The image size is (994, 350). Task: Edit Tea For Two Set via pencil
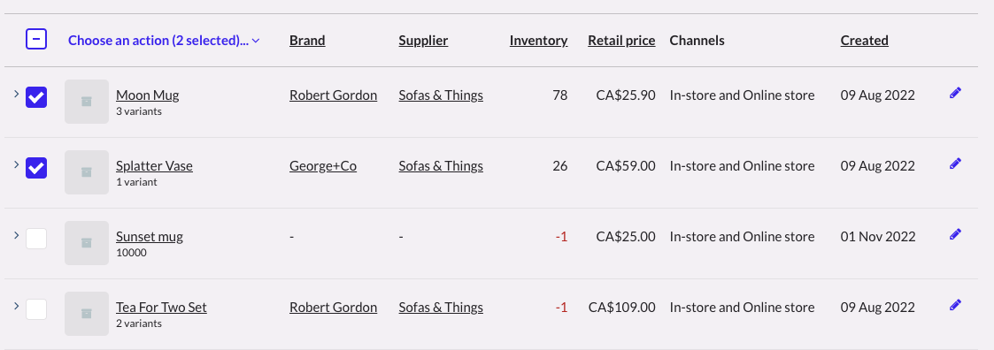pos(955,306)
